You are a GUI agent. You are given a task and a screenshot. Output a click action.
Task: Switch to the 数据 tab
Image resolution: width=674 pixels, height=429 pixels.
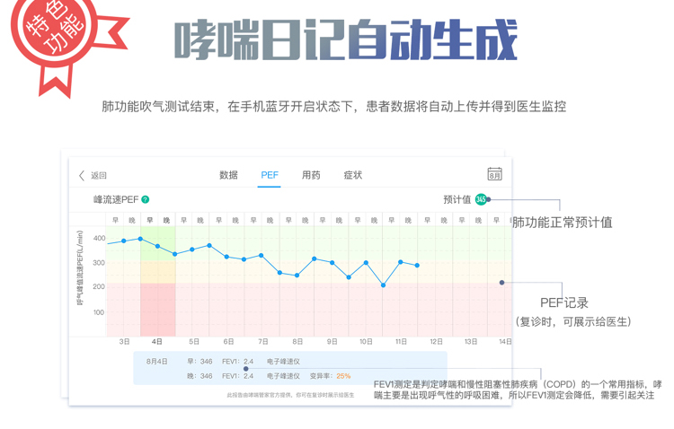point(228,175)
